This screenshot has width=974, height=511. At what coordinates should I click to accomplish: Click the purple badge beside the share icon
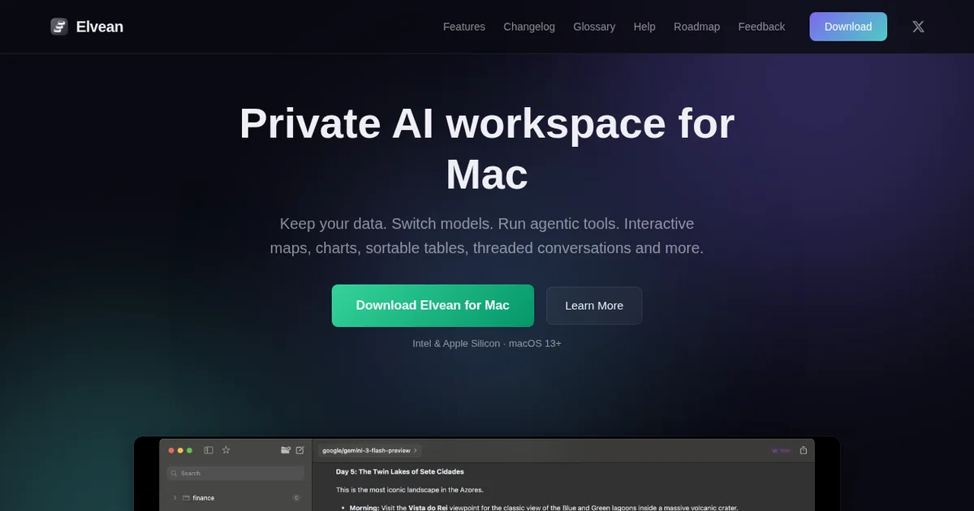click(x=781, y=450)
